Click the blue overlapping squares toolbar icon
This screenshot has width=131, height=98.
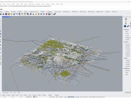28,14
